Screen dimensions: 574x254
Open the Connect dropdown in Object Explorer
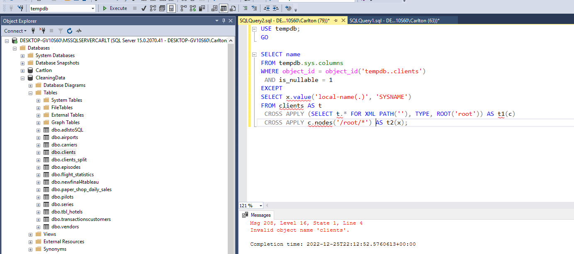pos(15,31)
